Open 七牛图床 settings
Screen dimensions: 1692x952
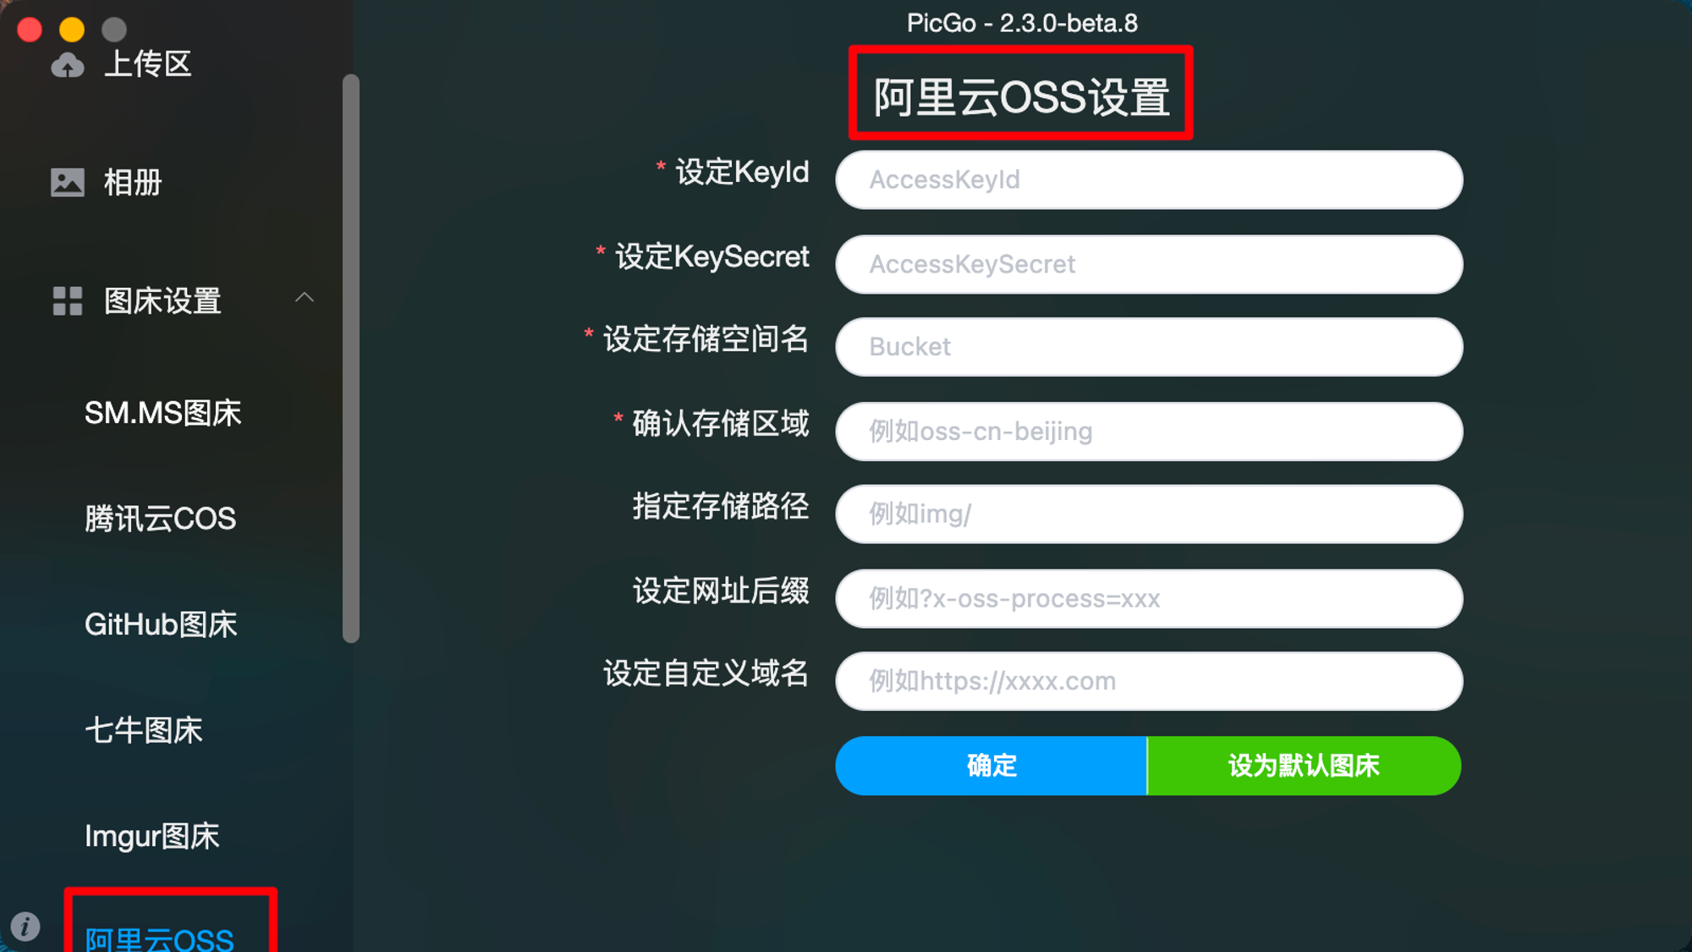[x=144, y=730]
